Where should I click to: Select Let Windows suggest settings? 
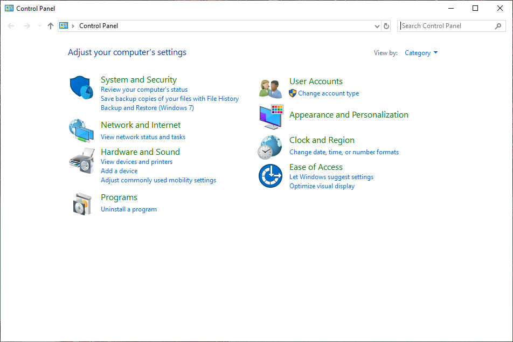coord(331,177)
